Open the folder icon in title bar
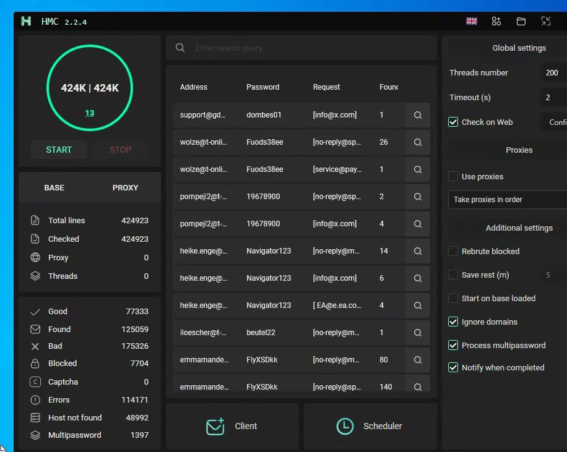Image resolution: width=567 pixels, height=452 pixels. coord(521,21)
